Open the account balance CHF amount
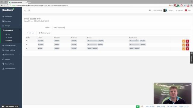This screenshot has height=108, width=193. [x=157, y=10]
